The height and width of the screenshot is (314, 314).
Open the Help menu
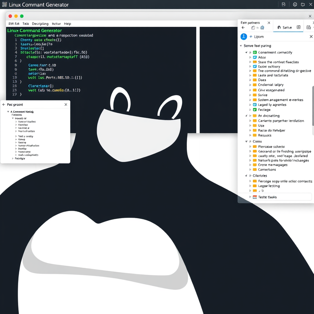[67, 24]
